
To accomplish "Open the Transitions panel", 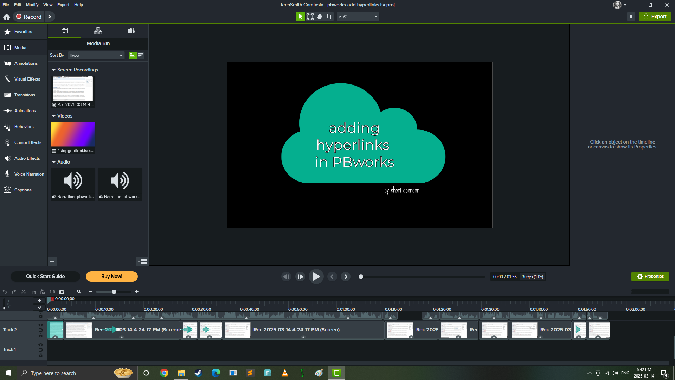I will tap(24, 95).
